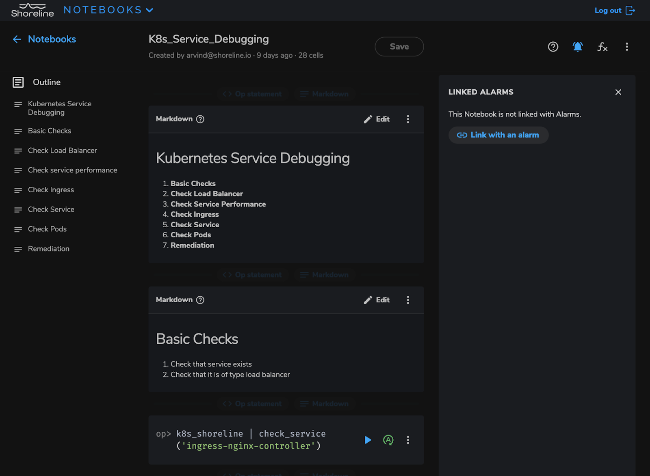The width and height of the screenshot is (650, 476).
Task: Open help for first Markdown cell
Action: tap(200, 119)
